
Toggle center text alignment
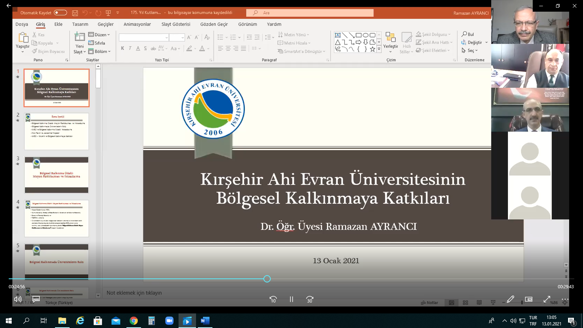(x=228, y=48)
